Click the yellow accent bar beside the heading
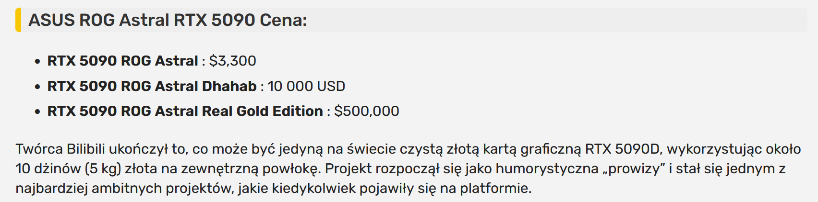 point(18,20)
